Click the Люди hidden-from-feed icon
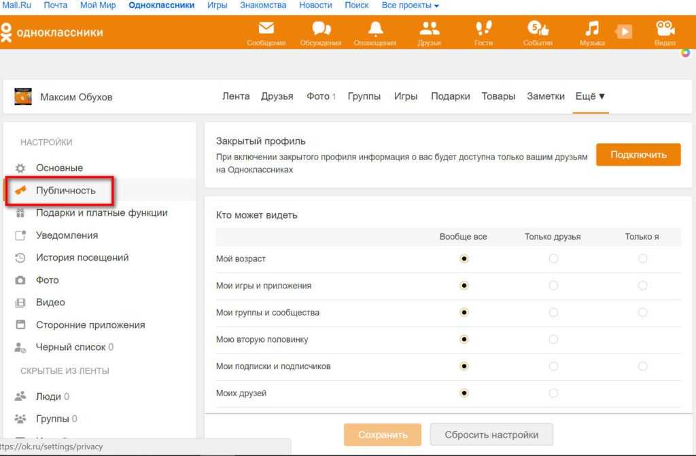 pos(20,396)
